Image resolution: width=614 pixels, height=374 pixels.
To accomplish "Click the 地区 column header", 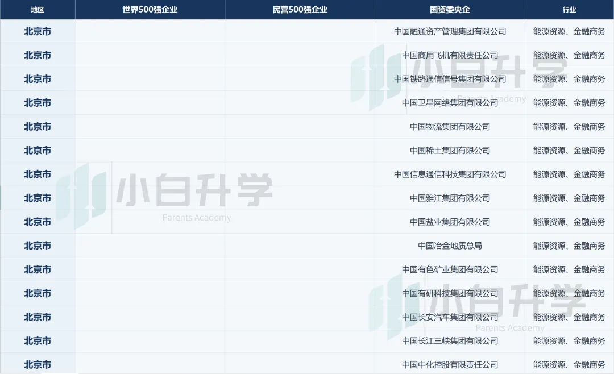I will click(x=38, y=10).
